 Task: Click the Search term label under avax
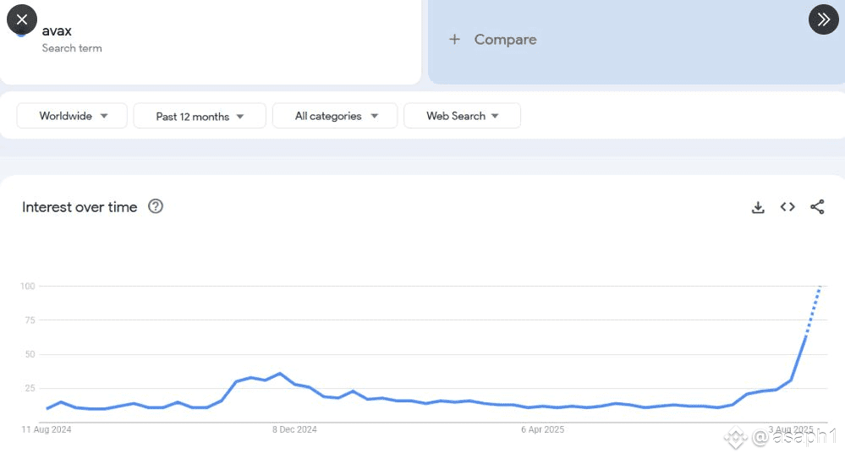click(72, 48)
